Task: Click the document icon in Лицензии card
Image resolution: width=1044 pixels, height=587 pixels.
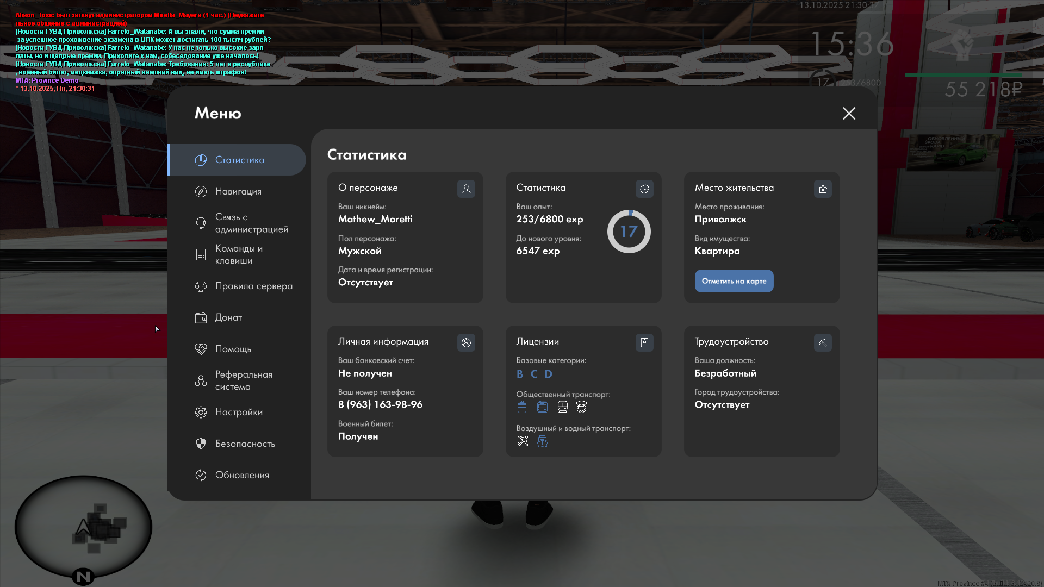Action: click(644, 342)
